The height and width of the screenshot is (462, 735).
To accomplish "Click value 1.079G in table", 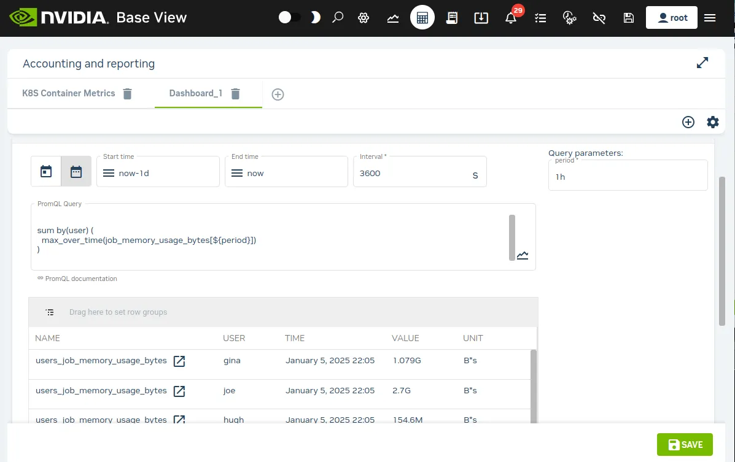I will coord(407,360).
